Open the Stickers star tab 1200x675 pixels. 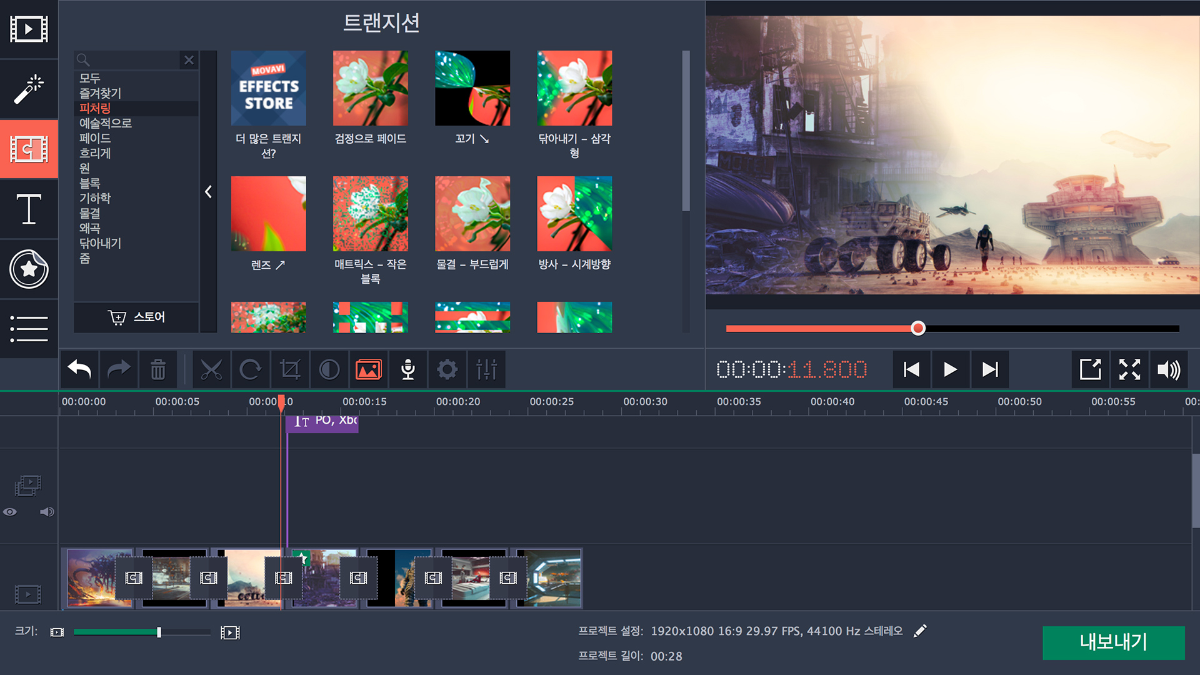point(29,269)
